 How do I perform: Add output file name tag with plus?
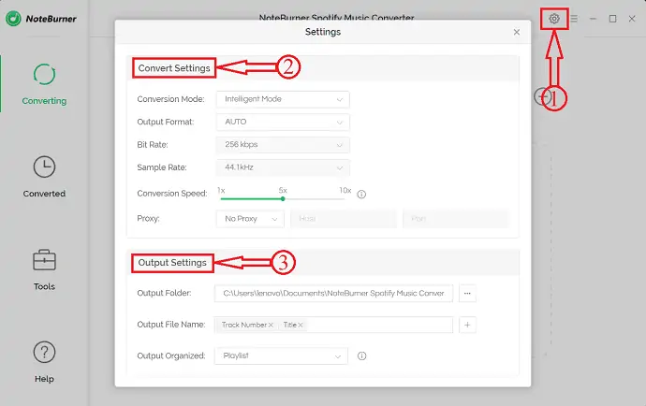[x=467, y=325]
